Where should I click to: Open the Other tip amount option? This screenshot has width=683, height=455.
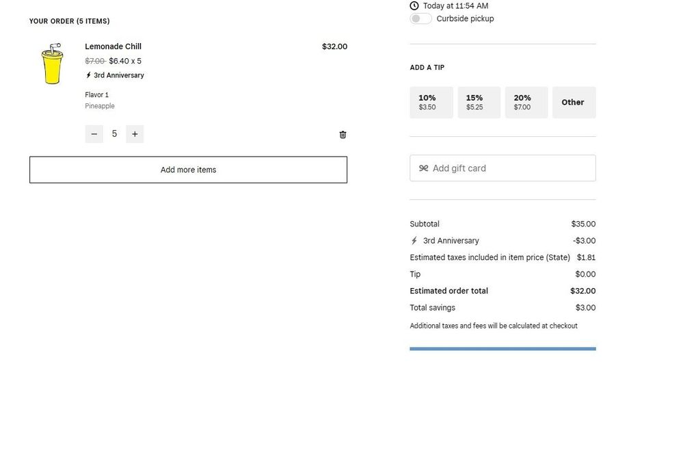point(573,103)
